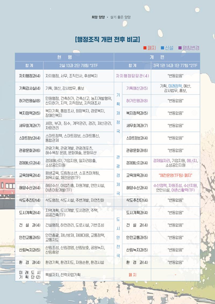The image size is (215, 304).
Task: Select '2실 13과 2단 78팀 *3TF' total
Action: [x=78, y=66]
